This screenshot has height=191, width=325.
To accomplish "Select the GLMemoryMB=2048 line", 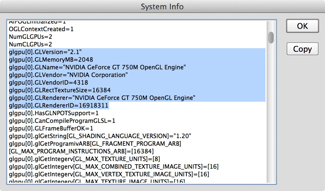I will pos(51,60).
